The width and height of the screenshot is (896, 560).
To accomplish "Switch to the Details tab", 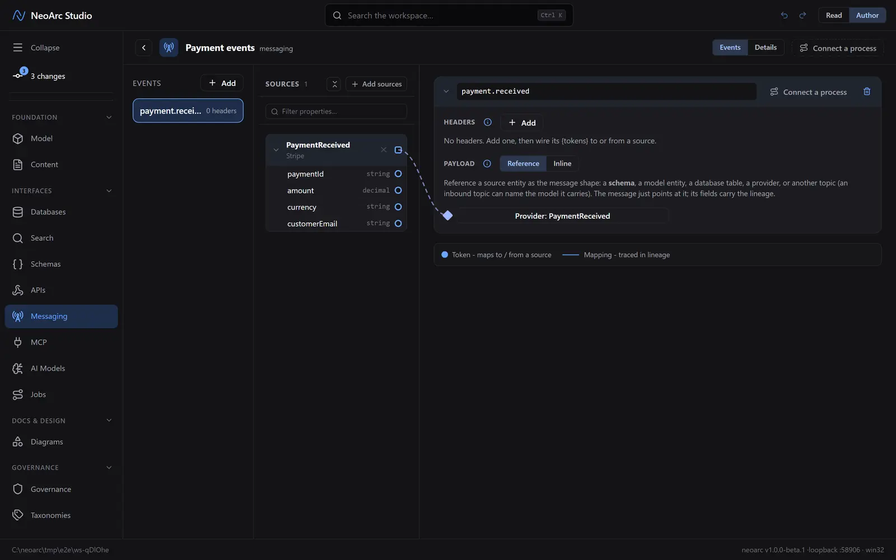I will (766, 48).
